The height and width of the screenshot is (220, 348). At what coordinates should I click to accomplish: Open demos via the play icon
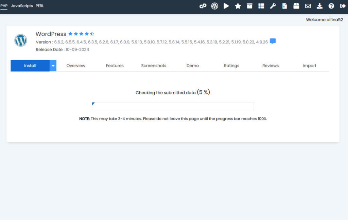pos(226,6)
